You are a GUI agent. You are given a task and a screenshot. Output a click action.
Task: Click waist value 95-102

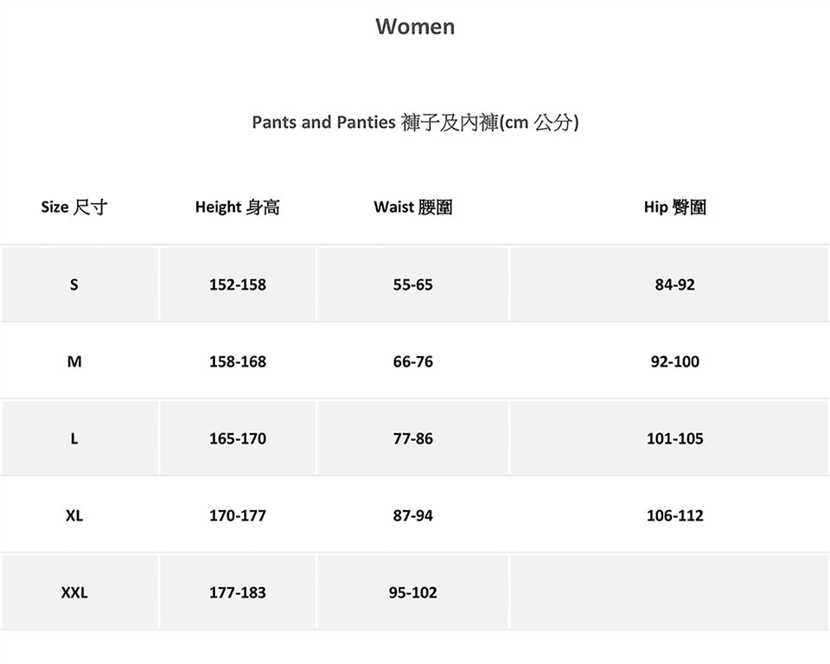pos(412,592)
